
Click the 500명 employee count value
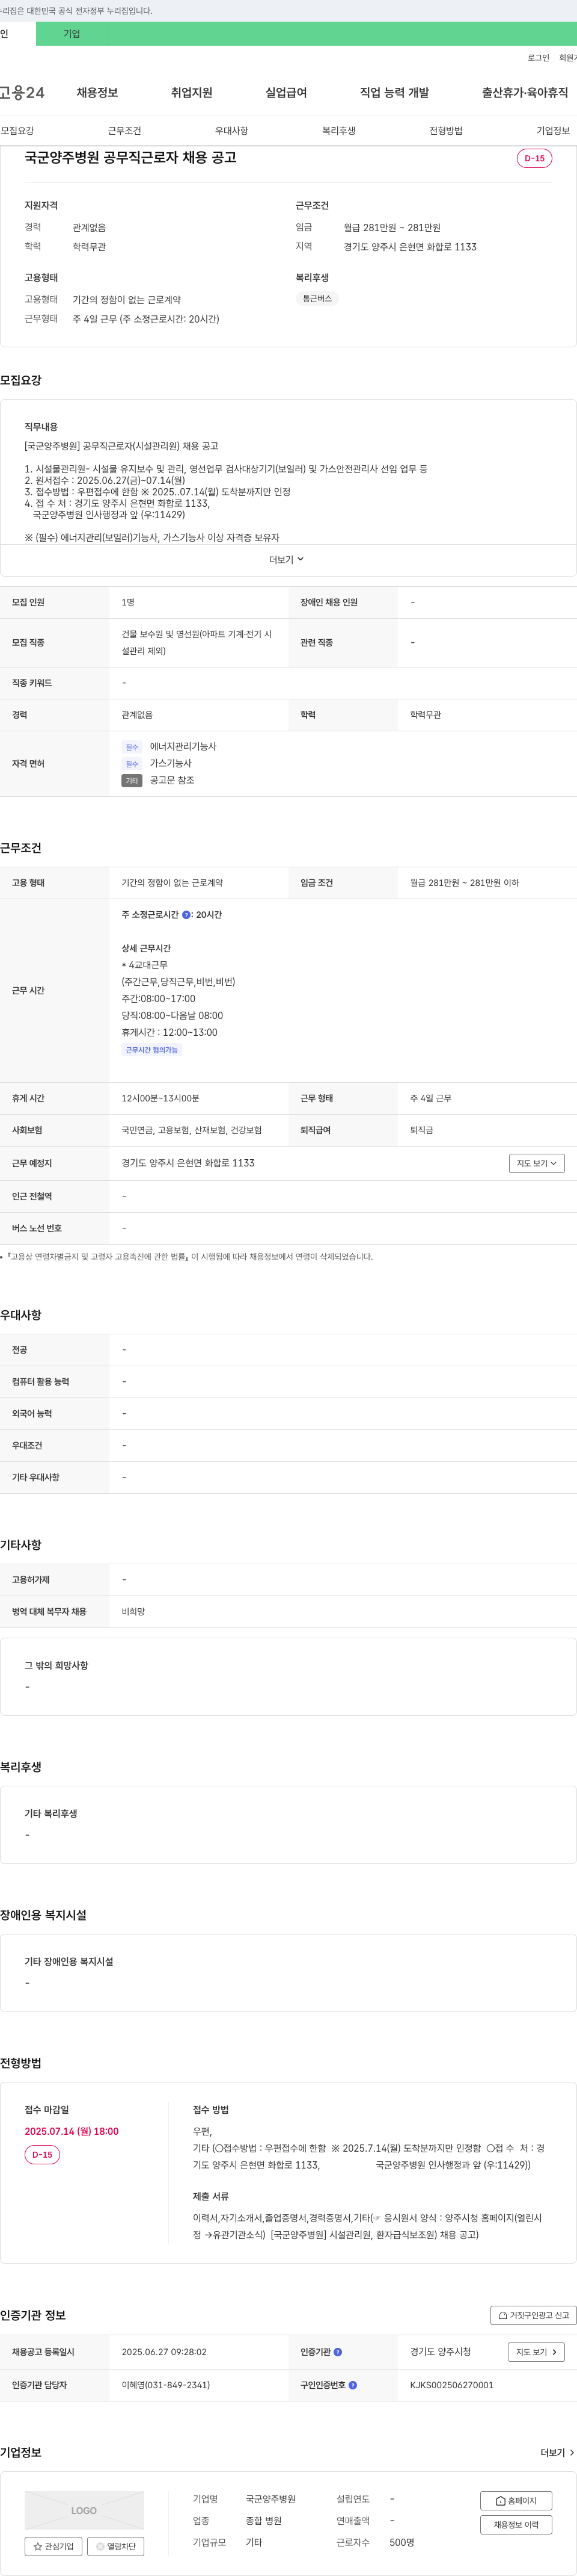[402, 2542]
